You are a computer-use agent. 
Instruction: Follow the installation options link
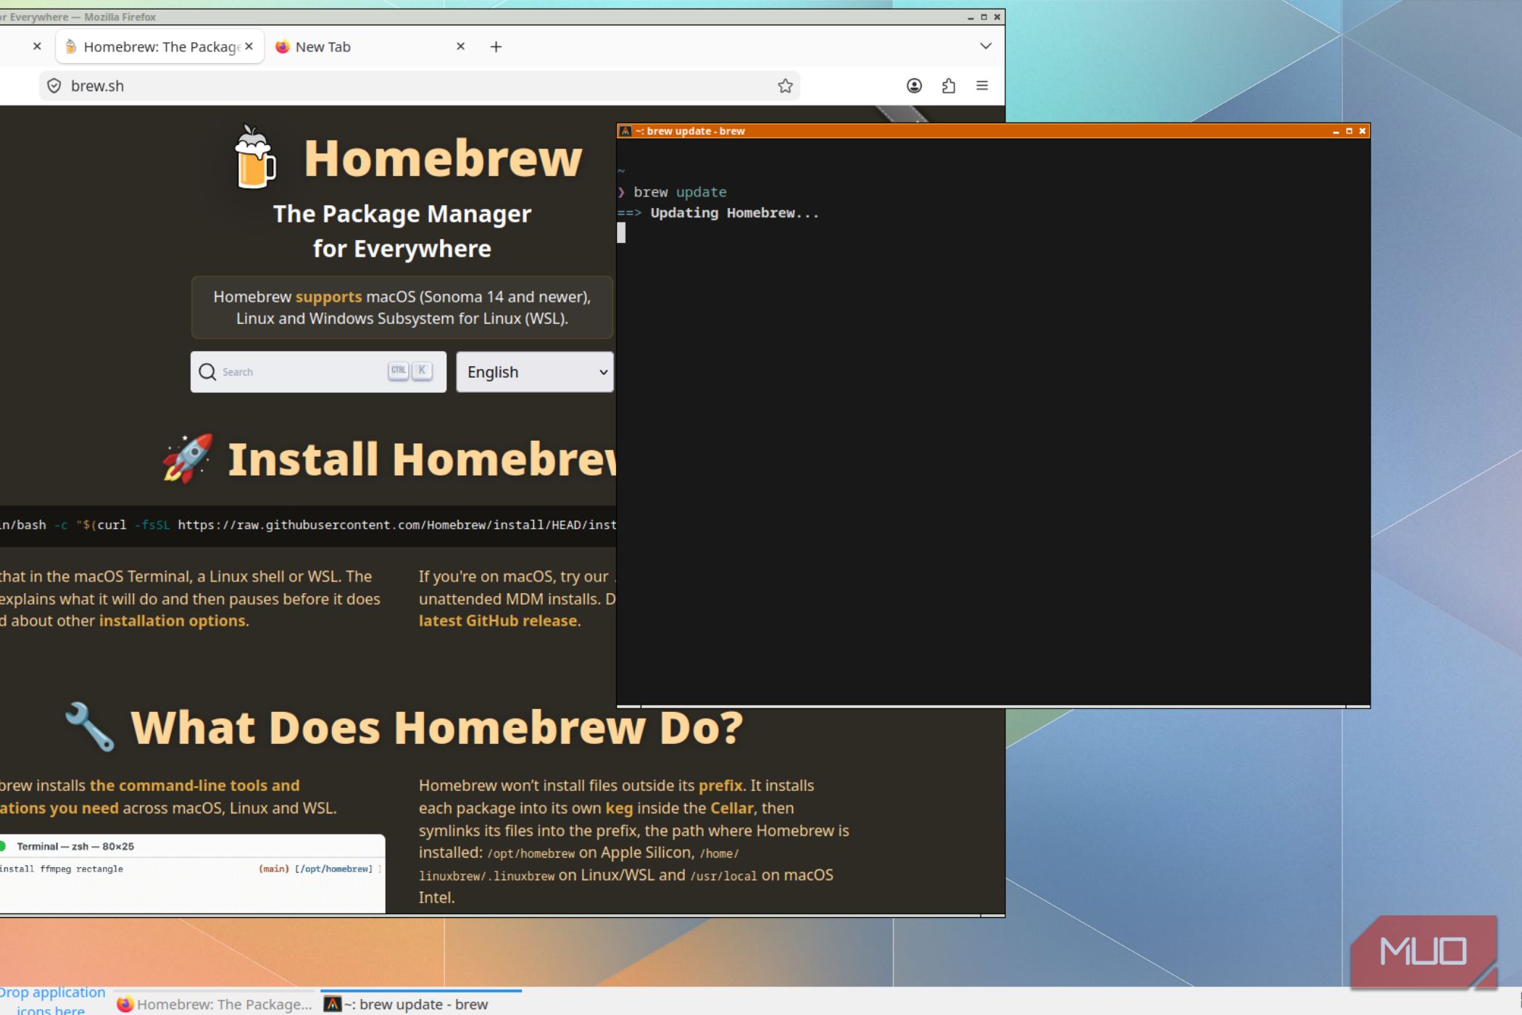tap(172, 621)
